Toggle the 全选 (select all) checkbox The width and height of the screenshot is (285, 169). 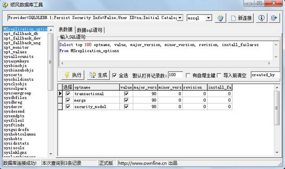tap(114, 76)
